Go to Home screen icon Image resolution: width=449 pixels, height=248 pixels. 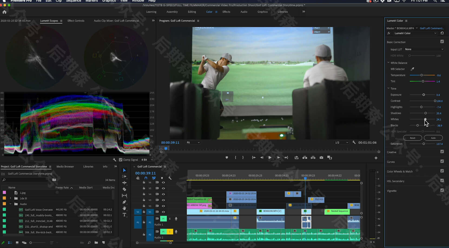click(x=4, y=12)
